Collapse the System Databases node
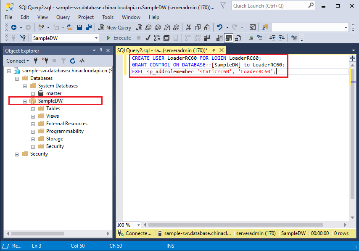Screen dimensions: 359x251 click(25, 86)
